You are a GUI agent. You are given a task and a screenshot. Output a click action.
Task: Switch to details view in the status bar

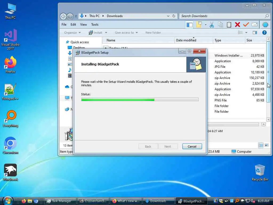click(x=261, y=145)
